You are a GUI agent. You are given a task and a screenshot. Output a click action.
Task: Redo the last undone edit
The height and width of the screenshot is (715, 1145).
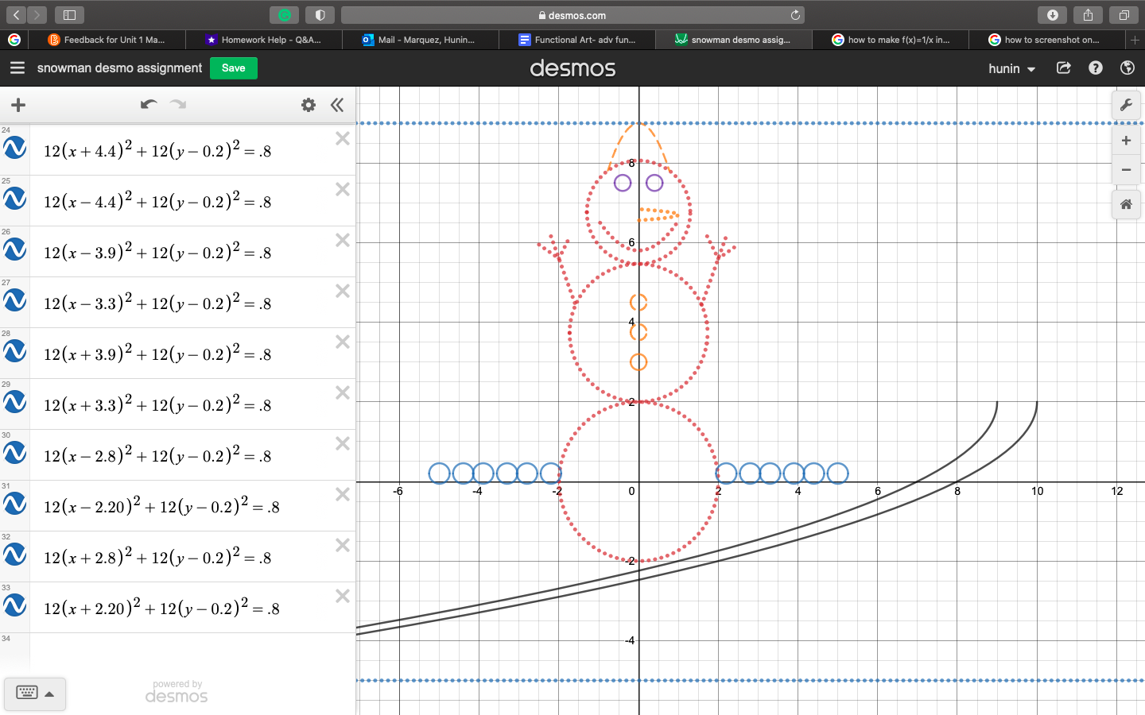click(178, 105)
